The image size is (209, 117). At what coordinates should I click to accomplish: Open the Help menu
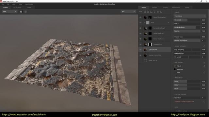[20, 4]
